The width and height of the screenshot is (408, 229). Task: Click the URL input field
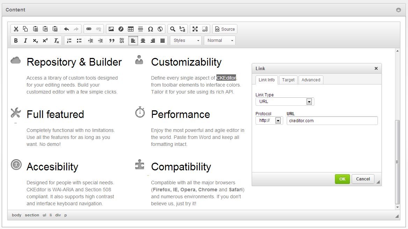(332, 121)
